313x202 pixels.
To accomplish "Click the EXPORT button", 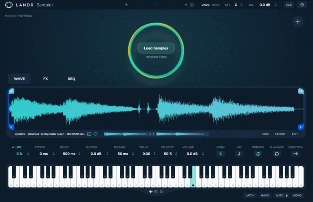I will (280, 134).
